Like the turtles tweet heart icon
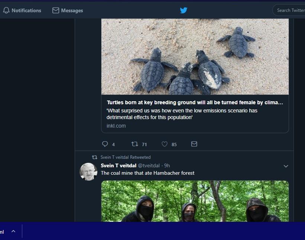Viewport: 305px width, 240px height. tap(165, 144)
